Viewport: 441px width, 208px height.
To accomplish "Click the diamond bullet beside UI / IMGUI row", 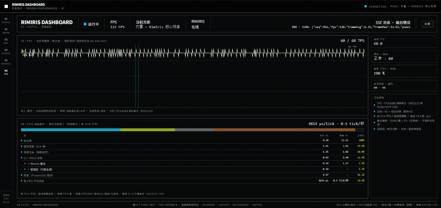I will click(22, 158).
